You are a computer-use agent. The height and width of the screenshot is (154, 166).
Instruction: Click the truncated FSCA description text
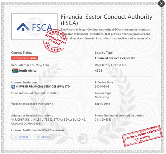pyautogui.click(x=106, y=34)
